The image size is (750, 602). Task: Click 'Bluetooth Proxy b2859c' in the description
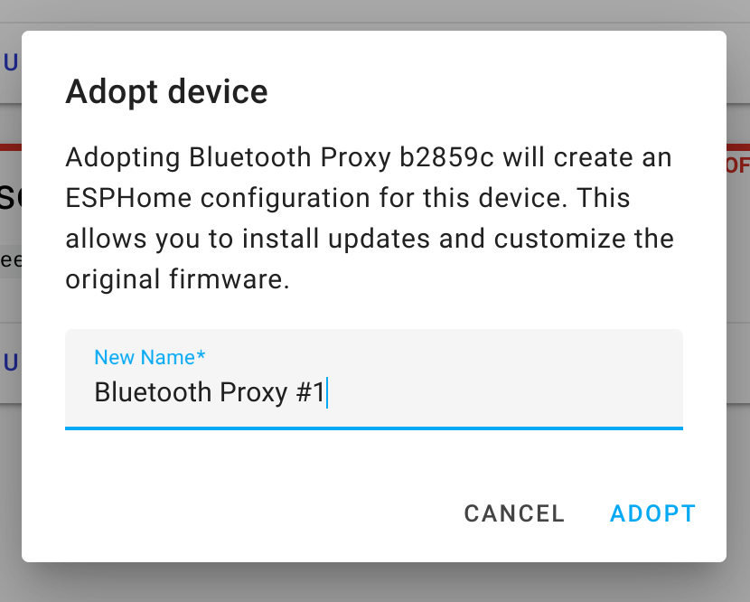click(341, 157)
